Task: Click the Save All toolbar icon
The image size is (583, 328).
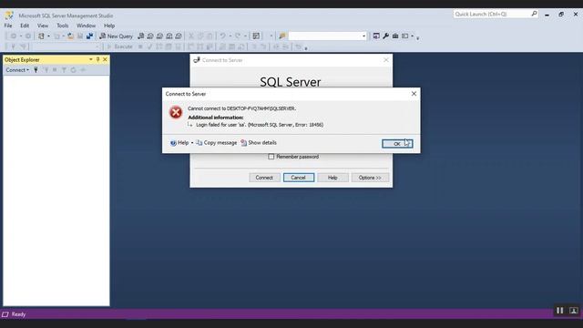Action: pyautogui.click(x=89, y=36)
